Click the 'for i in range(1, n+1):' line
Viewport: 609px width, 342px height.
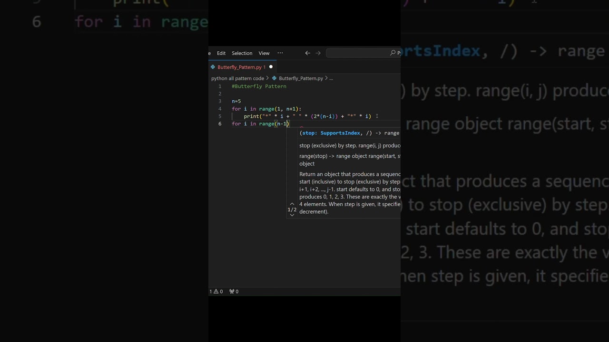pos(266,109)
